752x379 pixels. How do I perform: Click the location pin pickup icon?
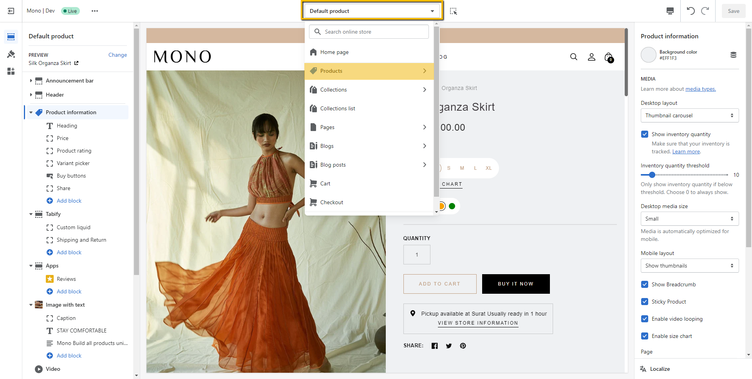pos(413,313)
